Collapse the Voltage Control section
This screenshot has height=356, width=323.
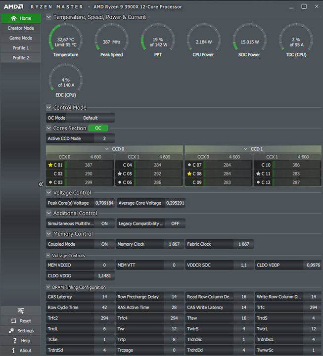click(48, 192)
